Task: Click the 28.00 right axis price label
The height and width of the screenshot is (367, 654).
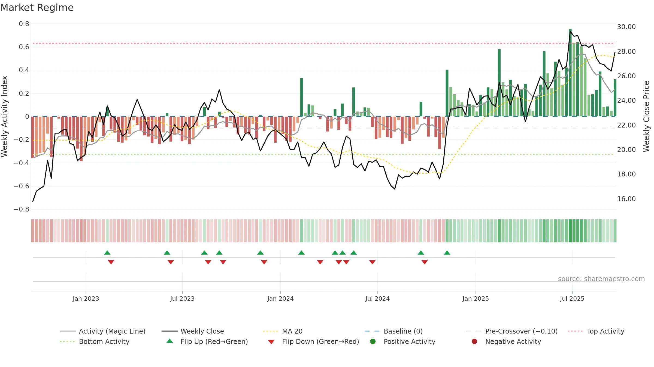Action: pyautogui.click(x=626, y=52)
